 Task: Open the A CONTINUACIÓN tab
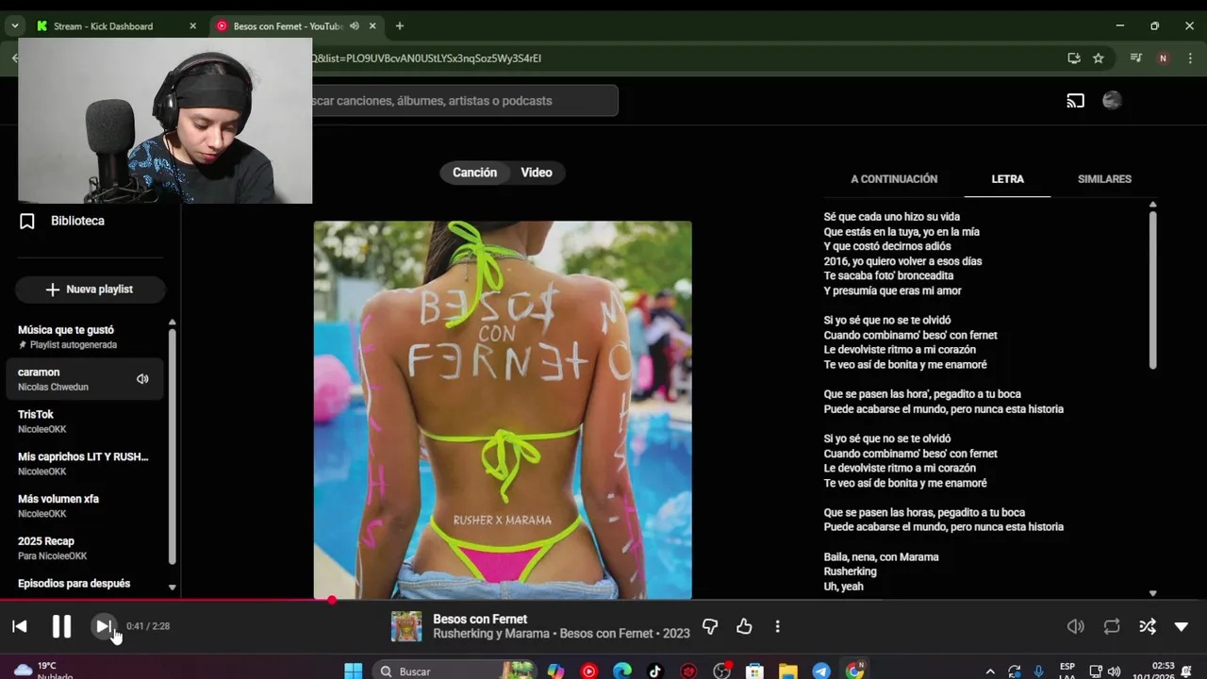[x=894, y=179]
